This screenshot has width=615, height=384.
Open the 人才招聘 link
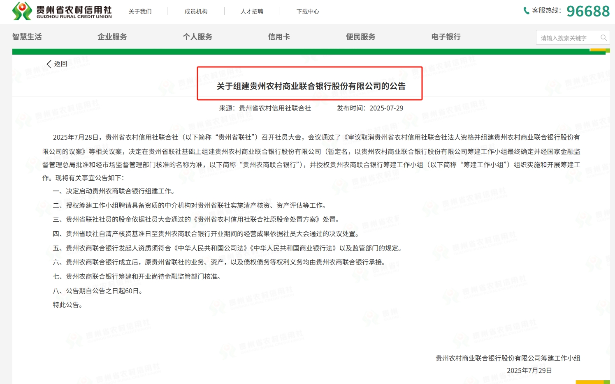[252, 11]
